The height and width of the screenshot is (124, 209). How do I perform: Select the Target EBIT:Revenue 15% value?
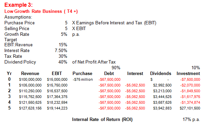[63, 45]
